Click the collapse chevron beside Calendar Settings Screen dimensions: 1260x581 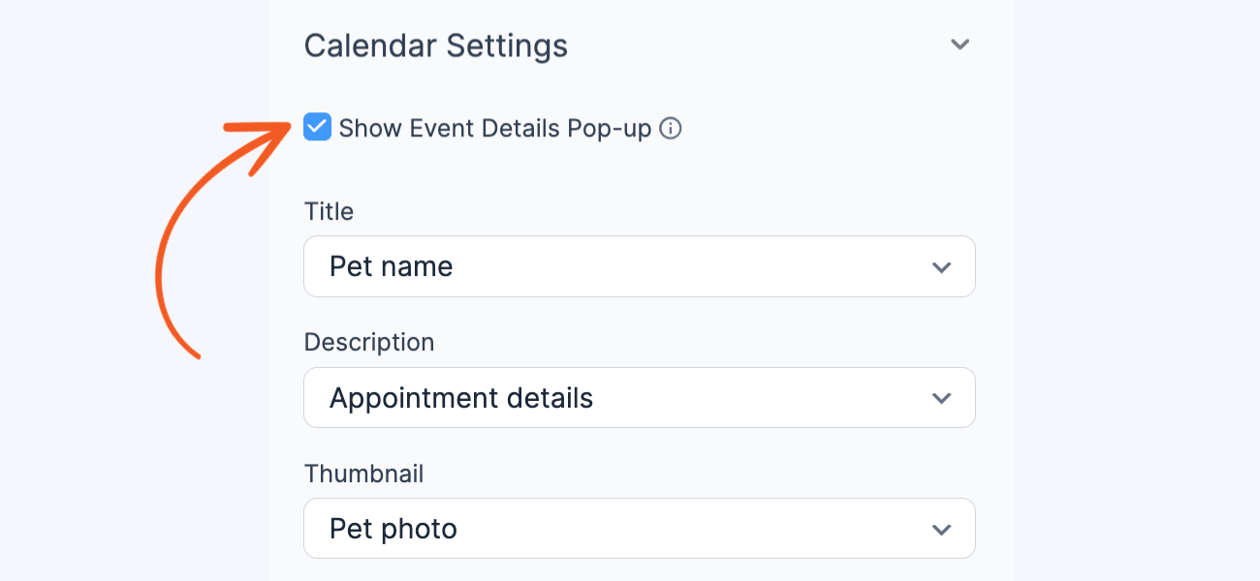click(960, 44)
